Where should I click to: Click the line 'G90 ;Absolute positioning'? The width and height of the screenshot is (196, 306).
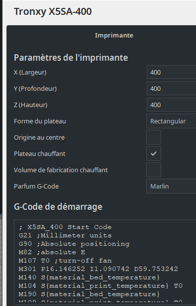74,244
